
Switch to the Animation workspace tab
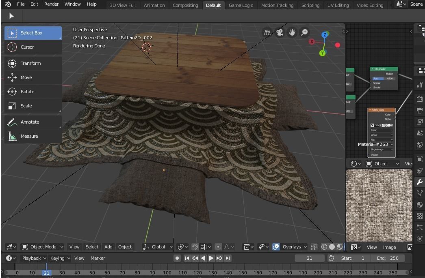[154, 5]
